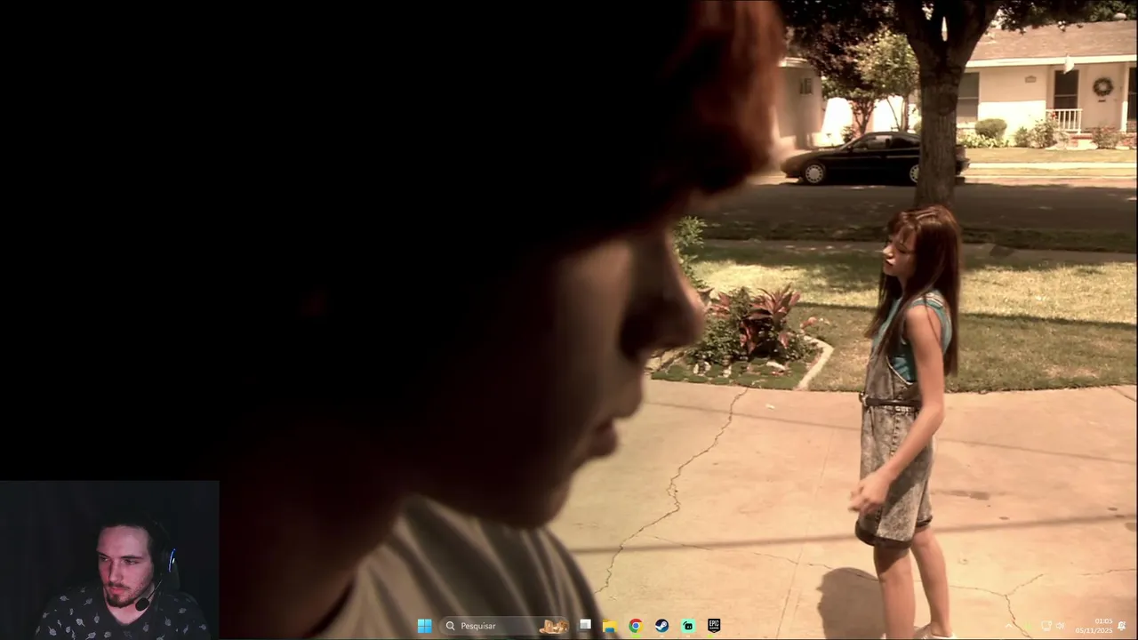This screenshot has width=1138, height=640.
Task: Open the teal app icon beside Steam
Action: coord(688,626)
